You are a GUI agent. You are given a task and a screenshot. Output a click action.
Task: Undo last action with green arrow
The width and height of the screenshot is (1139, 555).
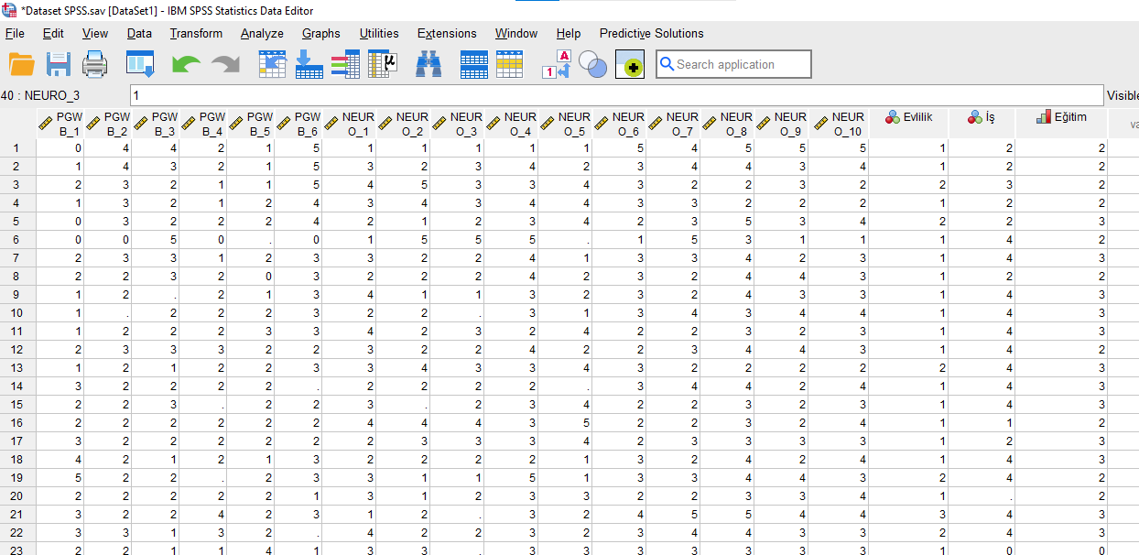[x=186, y=64]
